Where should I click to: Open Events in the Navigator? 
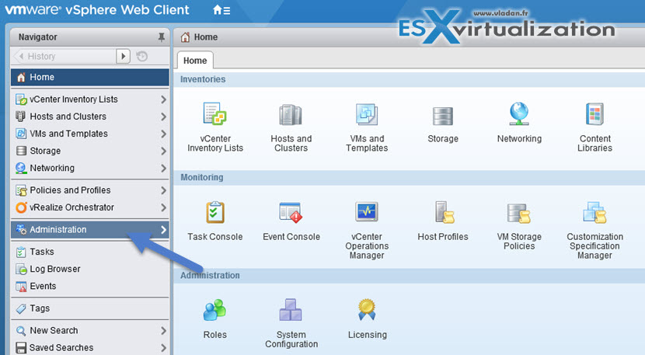tap(89, 287)
